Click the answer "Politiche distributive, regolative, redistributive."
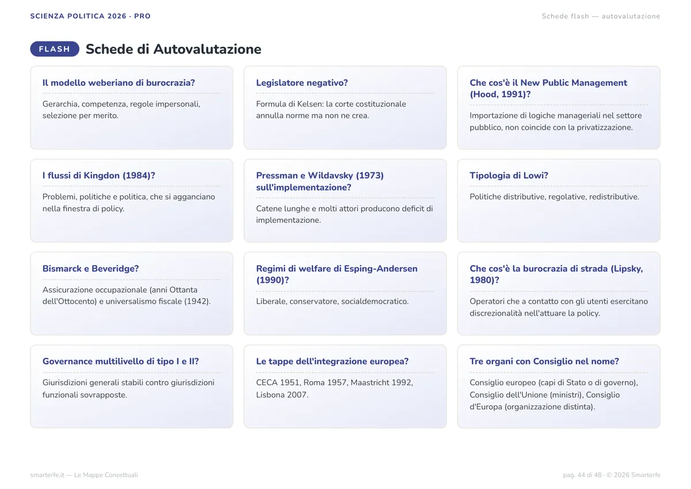This screenshot has height=489, width=691. coord(555,197)
